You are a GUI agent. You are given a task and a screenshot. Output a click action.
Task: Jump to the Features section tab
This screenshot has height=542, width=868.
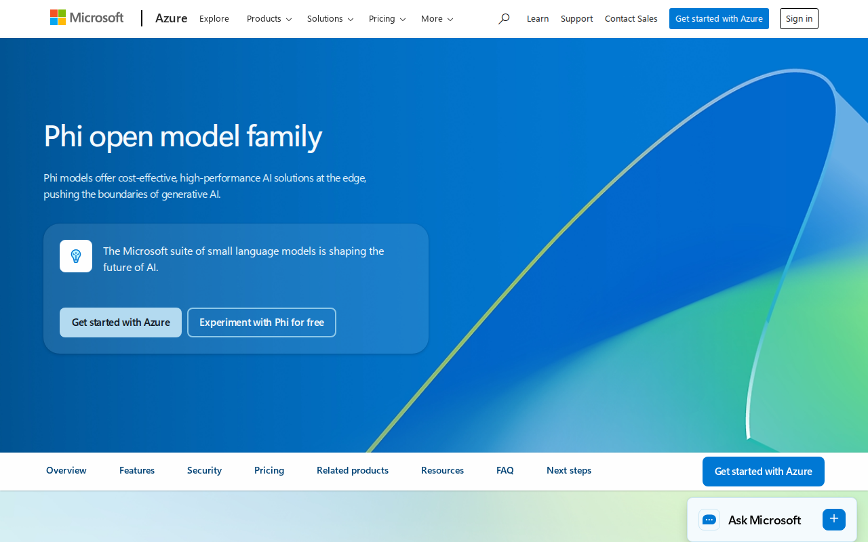click(x=137, y=470)
